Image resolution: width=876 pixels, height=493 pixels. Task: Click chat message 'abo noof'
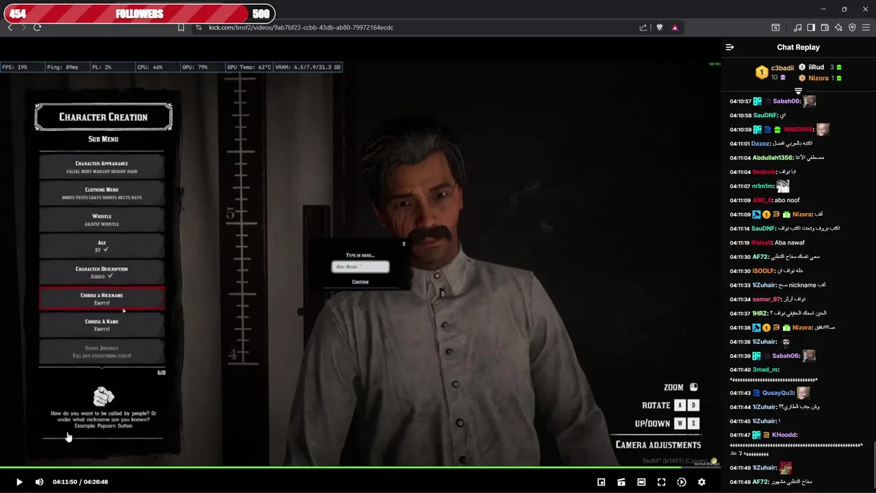click(x=787, y=201)
